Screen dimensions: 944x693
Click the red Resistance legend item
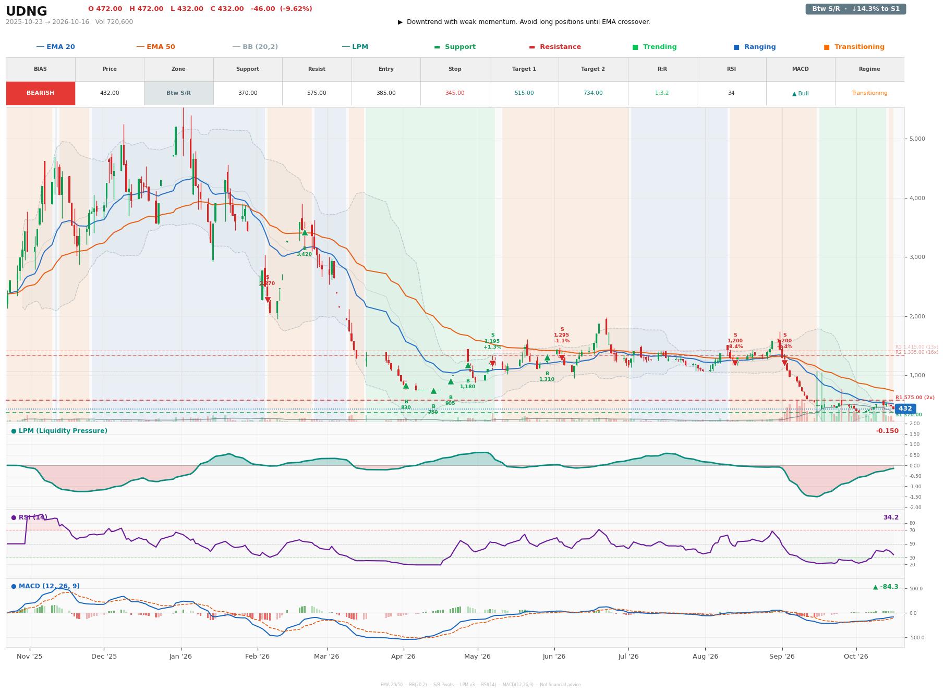point(555,47)
